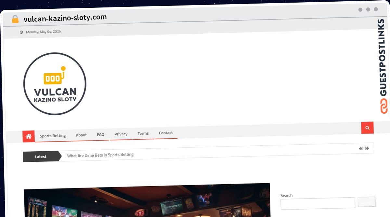Open the Privacy menu item
This screenshot has width=390, height=217.
pyautogui.click(x=121, y=134)
